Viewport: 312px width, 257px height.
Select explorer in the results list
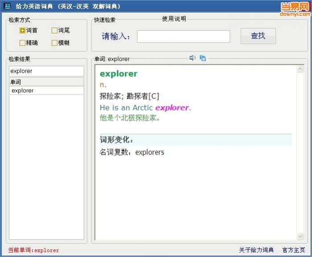(46, 91)
